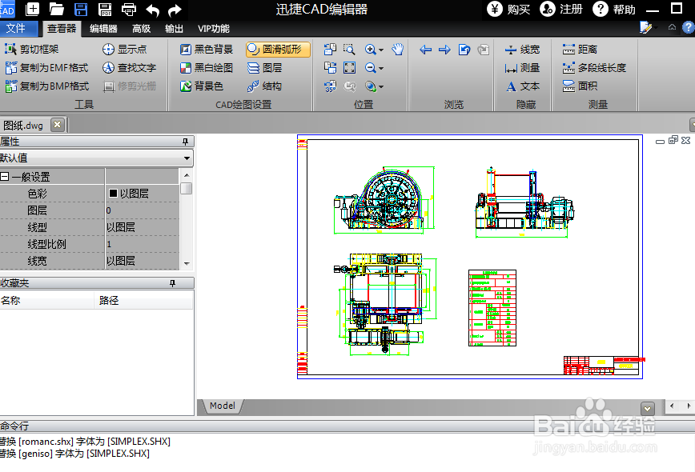Click the 名称 column header
695x472 pixels.
46,300
